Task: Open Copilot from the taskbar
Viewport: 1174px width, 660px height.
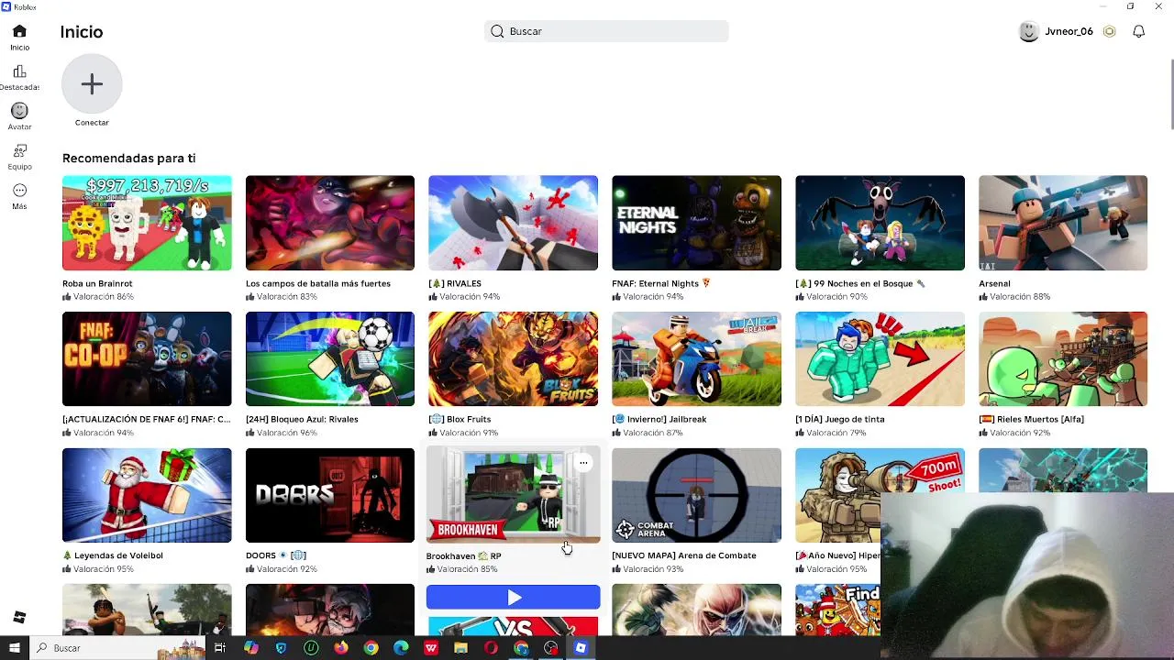Action: coord(251,648)
